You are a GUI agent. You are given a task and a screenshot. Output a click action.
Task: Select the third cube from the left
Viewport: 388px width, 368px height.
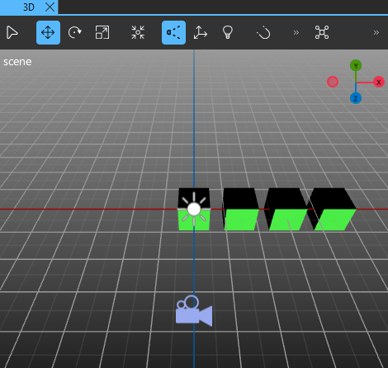coord(286,210)
